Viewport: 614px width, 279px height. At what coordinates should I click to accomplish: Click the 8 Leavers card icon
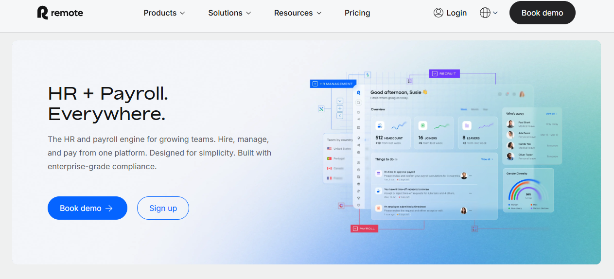coord(467,125)
